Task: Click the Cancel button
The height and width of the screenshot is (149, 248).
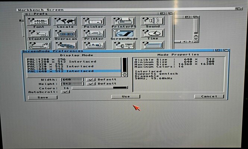Action: tap(209, 96)
